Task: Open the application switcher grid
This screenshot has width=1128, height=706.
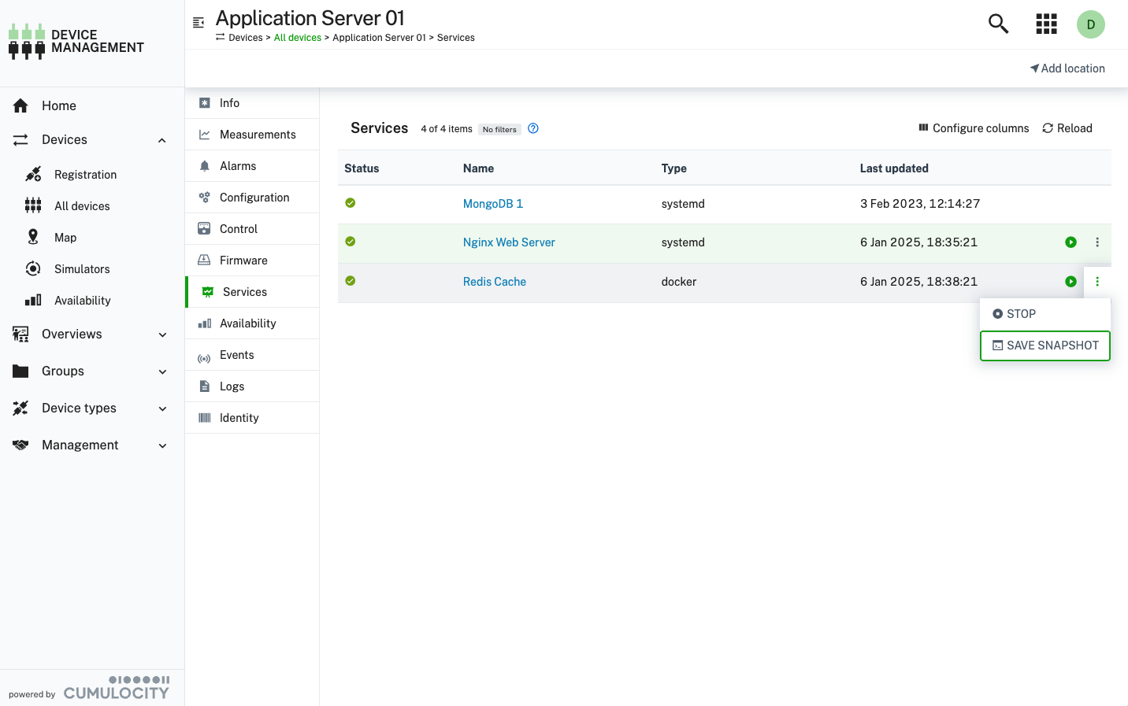Action: coord(1046,24)
